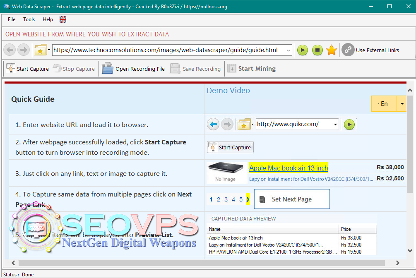The width and height of the screenshot is (416, 278).
Task: Click the green Stop loading button
Action: coord(317,50)
